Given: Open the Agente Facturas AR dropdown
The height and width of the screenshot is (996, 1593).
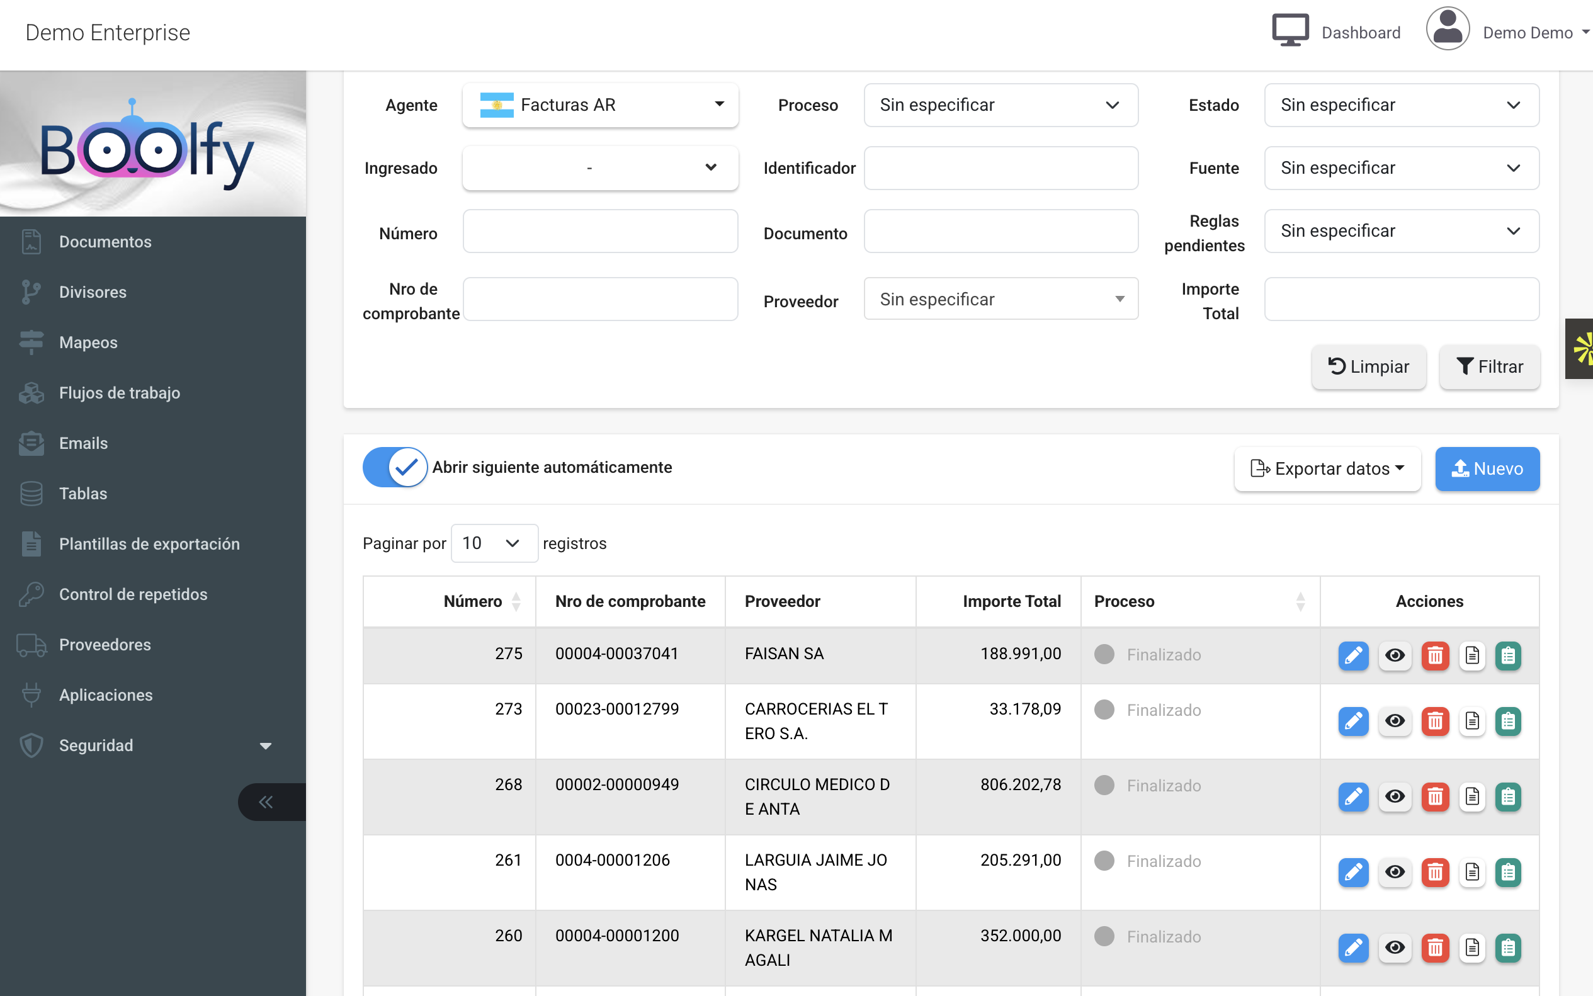Looking at the screenshot, I should [600, 105].
